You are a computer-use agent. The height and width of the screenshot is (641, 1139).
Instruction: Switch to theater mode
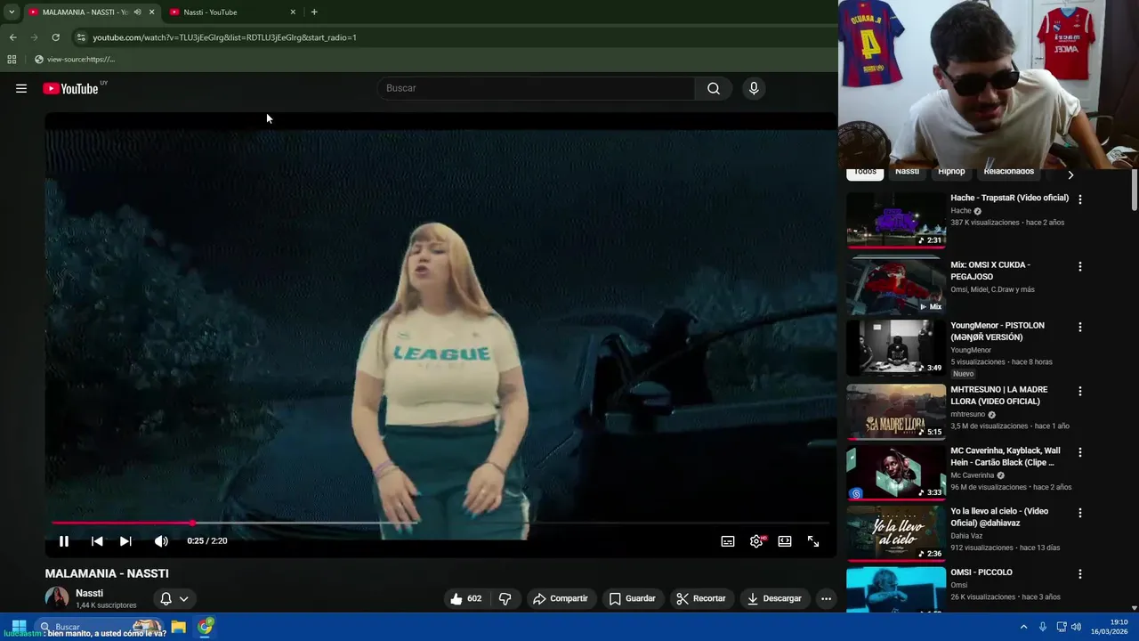click(785, 541)
